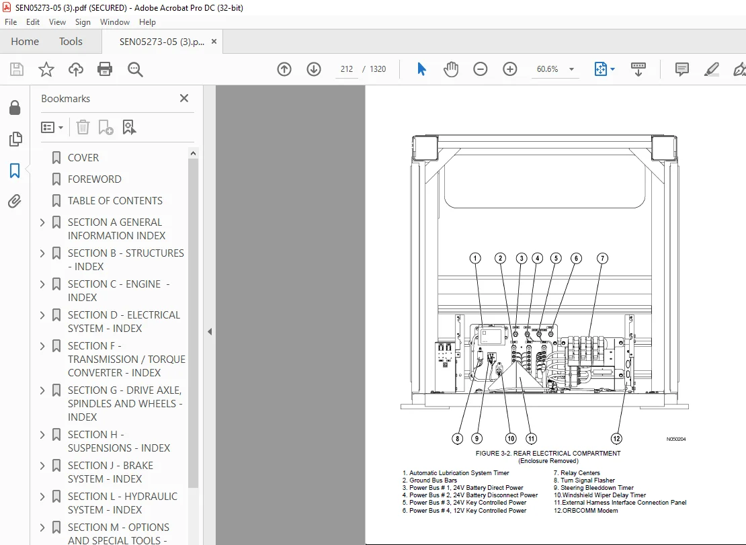The width and height of the screenshot is (746, 545).
Task: Select the SEN05273-05 document tab
Action: [162, 42]
